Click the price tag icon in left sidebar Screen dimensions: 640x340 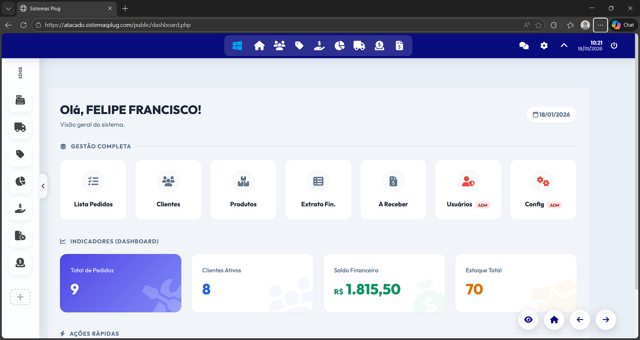pyautogui.click(x=20, y=154)
